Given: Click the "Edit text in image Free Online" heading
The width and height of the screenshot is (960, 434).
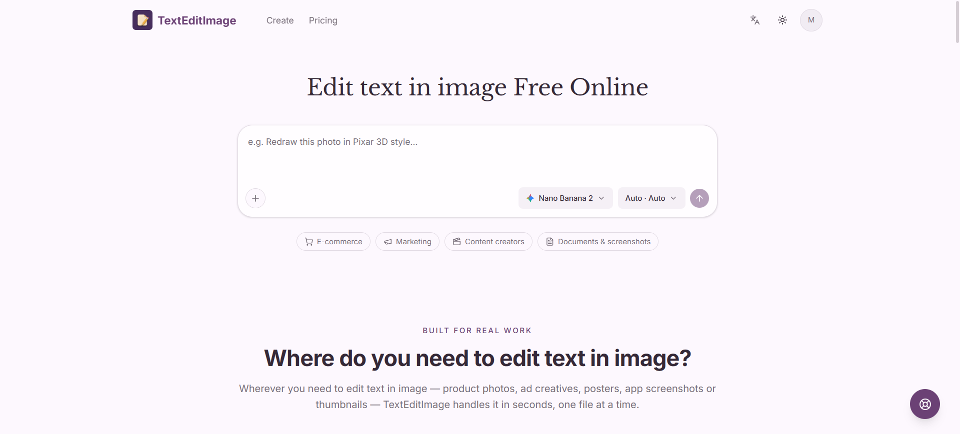Looking at the screenshot, I should pyautogui.click(x=477, y=87).
